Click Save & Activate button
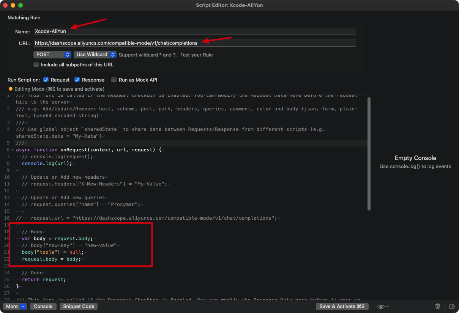459x313 pixels. (x=342, y=306)
